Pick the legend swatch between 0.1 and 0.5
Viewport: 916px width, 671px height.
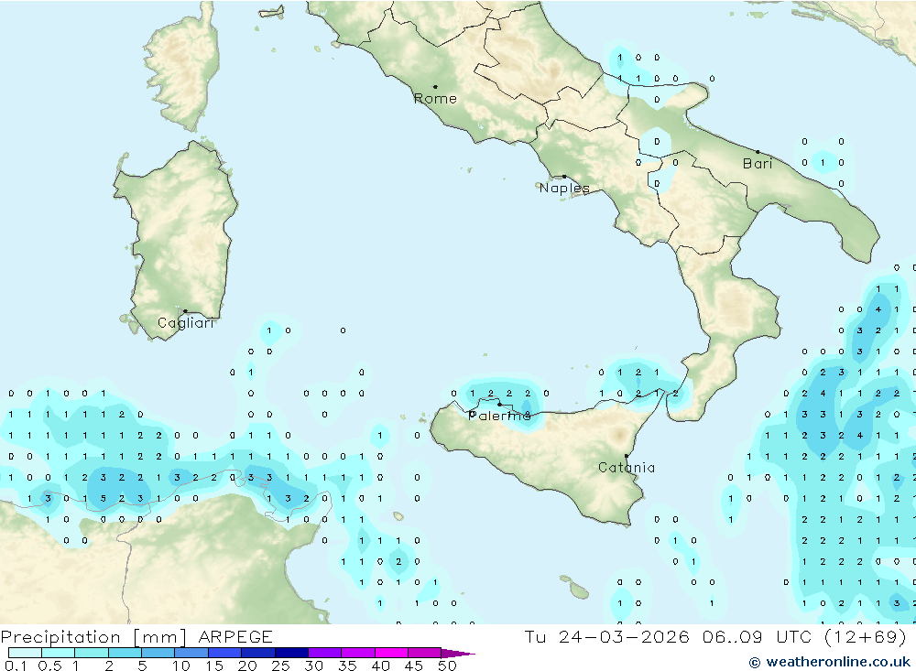pos(25,653)
